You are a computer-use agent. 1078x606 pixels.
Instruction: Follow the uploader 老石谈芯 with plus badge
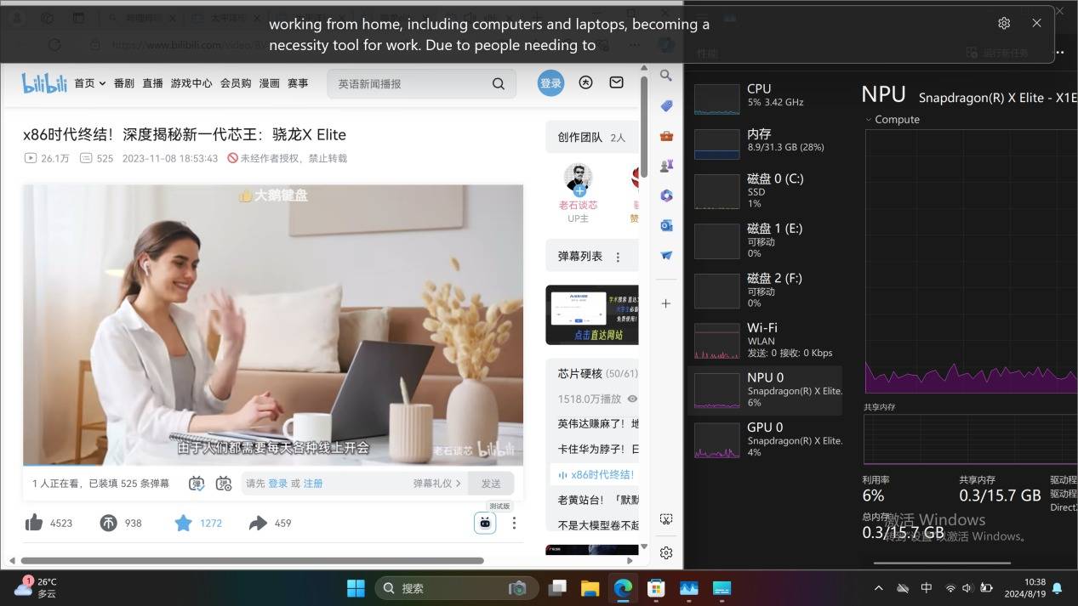(579, 191)
